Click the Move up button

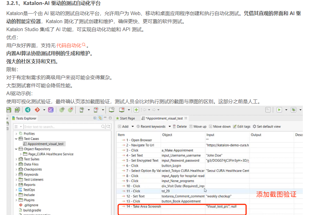[x=198, y=127]
